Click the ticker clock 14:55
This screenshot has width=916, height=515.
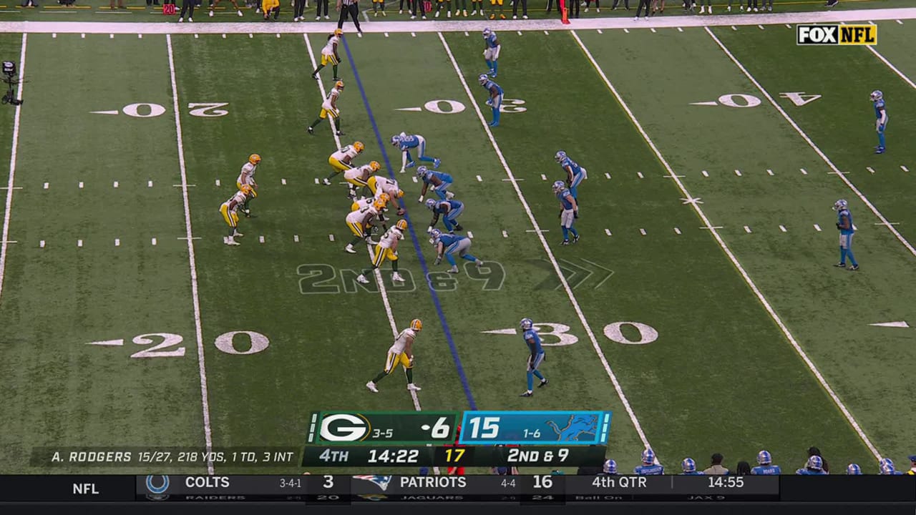(x=726, y=482)
